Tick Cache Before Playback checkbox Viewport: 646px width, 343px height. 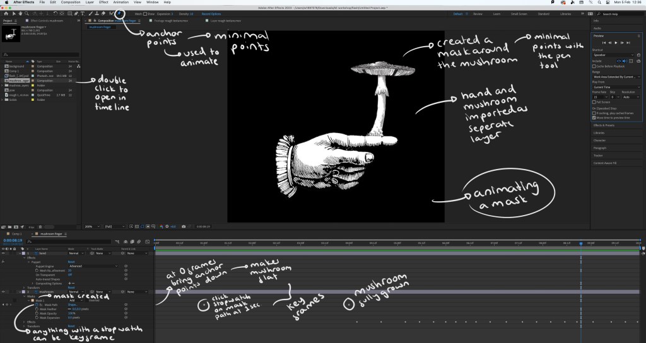(x=594, y=66)
